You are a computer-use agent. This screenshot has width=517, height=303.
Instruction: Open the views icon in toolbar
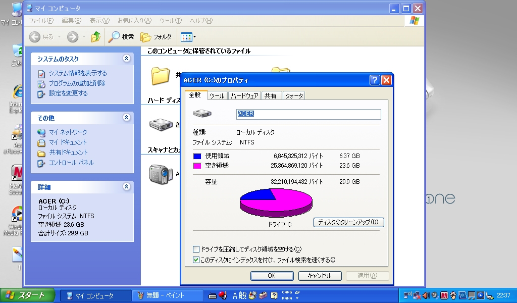[186, 37]
